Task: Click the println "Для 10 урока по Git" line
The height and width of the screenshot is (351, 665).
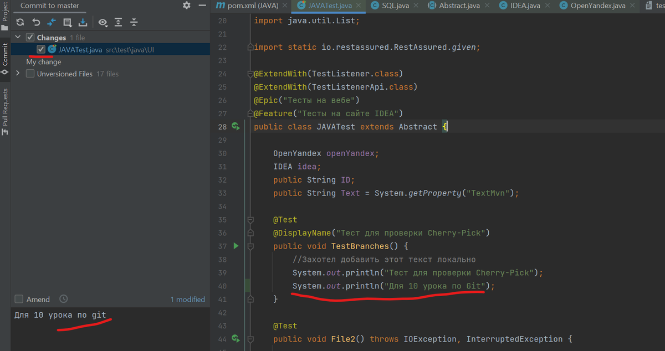Action: coord(393,286)
